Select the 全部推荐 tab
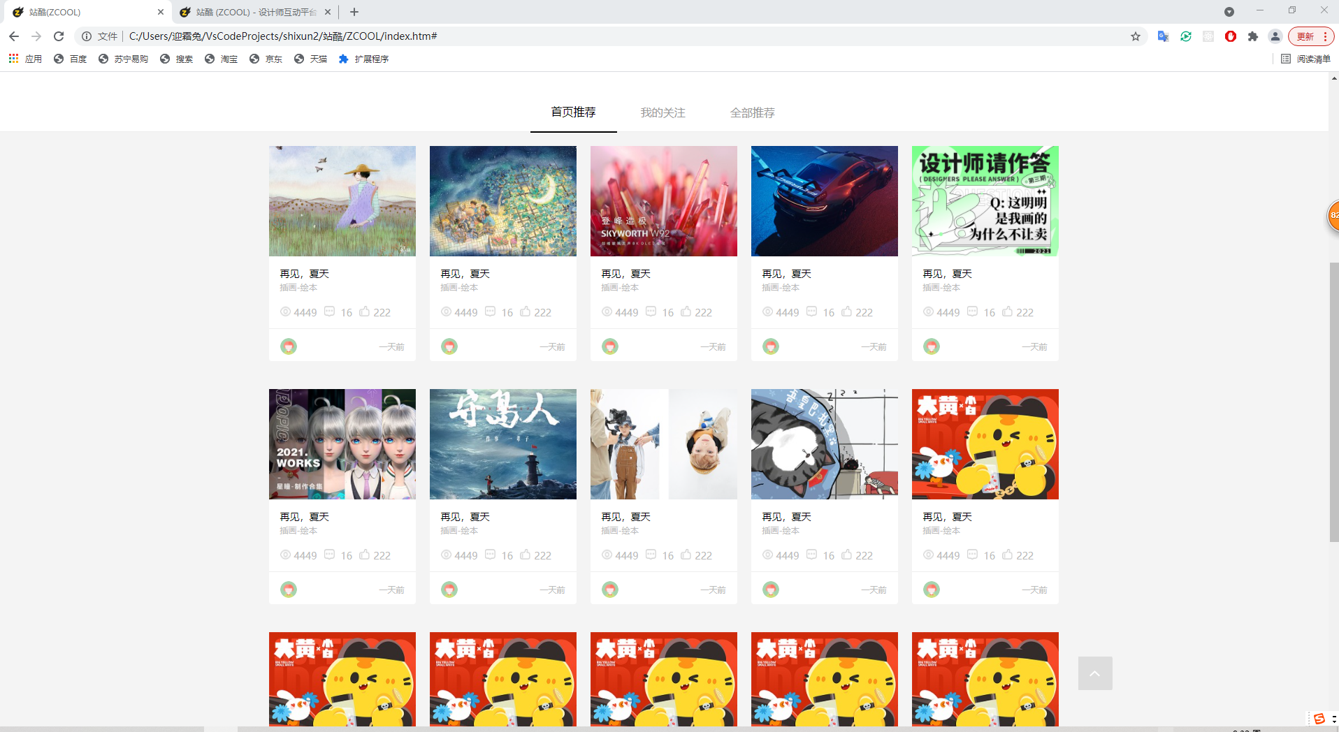Image resolution: width=1339 pixels, height=732 pixels. click(x=752, y=112)
